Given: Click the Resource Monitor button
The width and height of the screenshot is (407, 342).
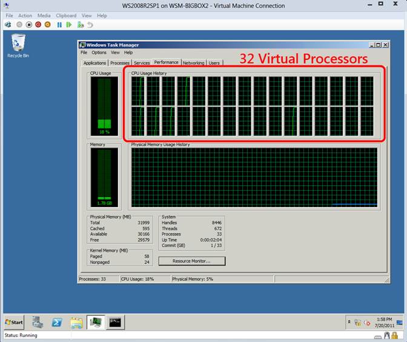Looking at the screenshot, I should [192, 261].
